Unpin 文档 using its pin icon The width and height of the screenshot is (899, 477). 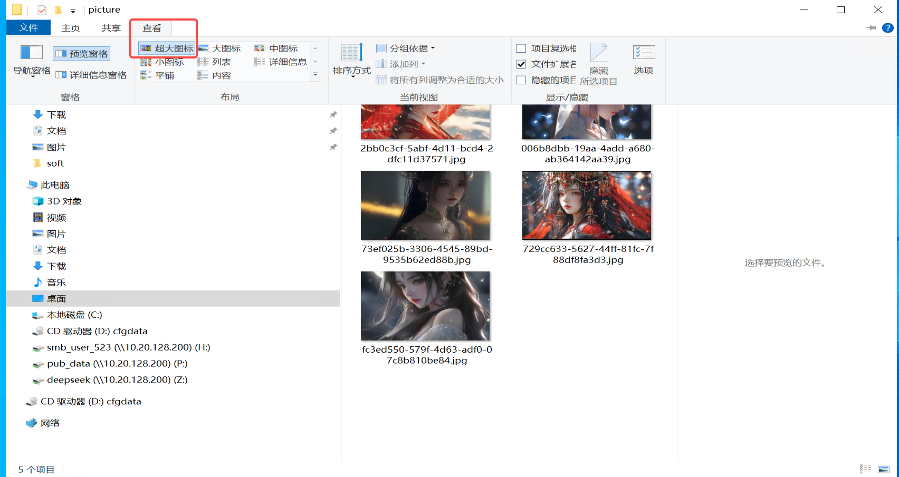pos(333,131)
